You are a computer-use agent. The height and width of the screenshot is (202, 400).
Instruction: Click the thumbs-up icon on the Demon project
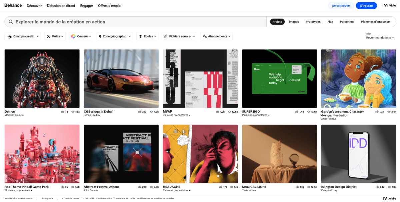pyautogui.click(x=62, y=112)
